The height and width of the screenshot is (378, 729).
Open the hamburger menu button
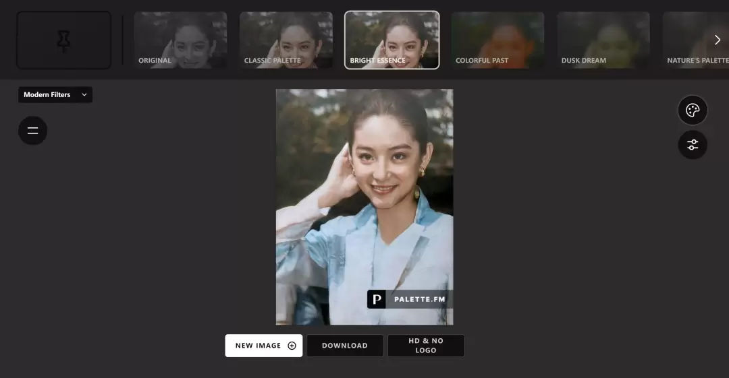click(32, 131)
